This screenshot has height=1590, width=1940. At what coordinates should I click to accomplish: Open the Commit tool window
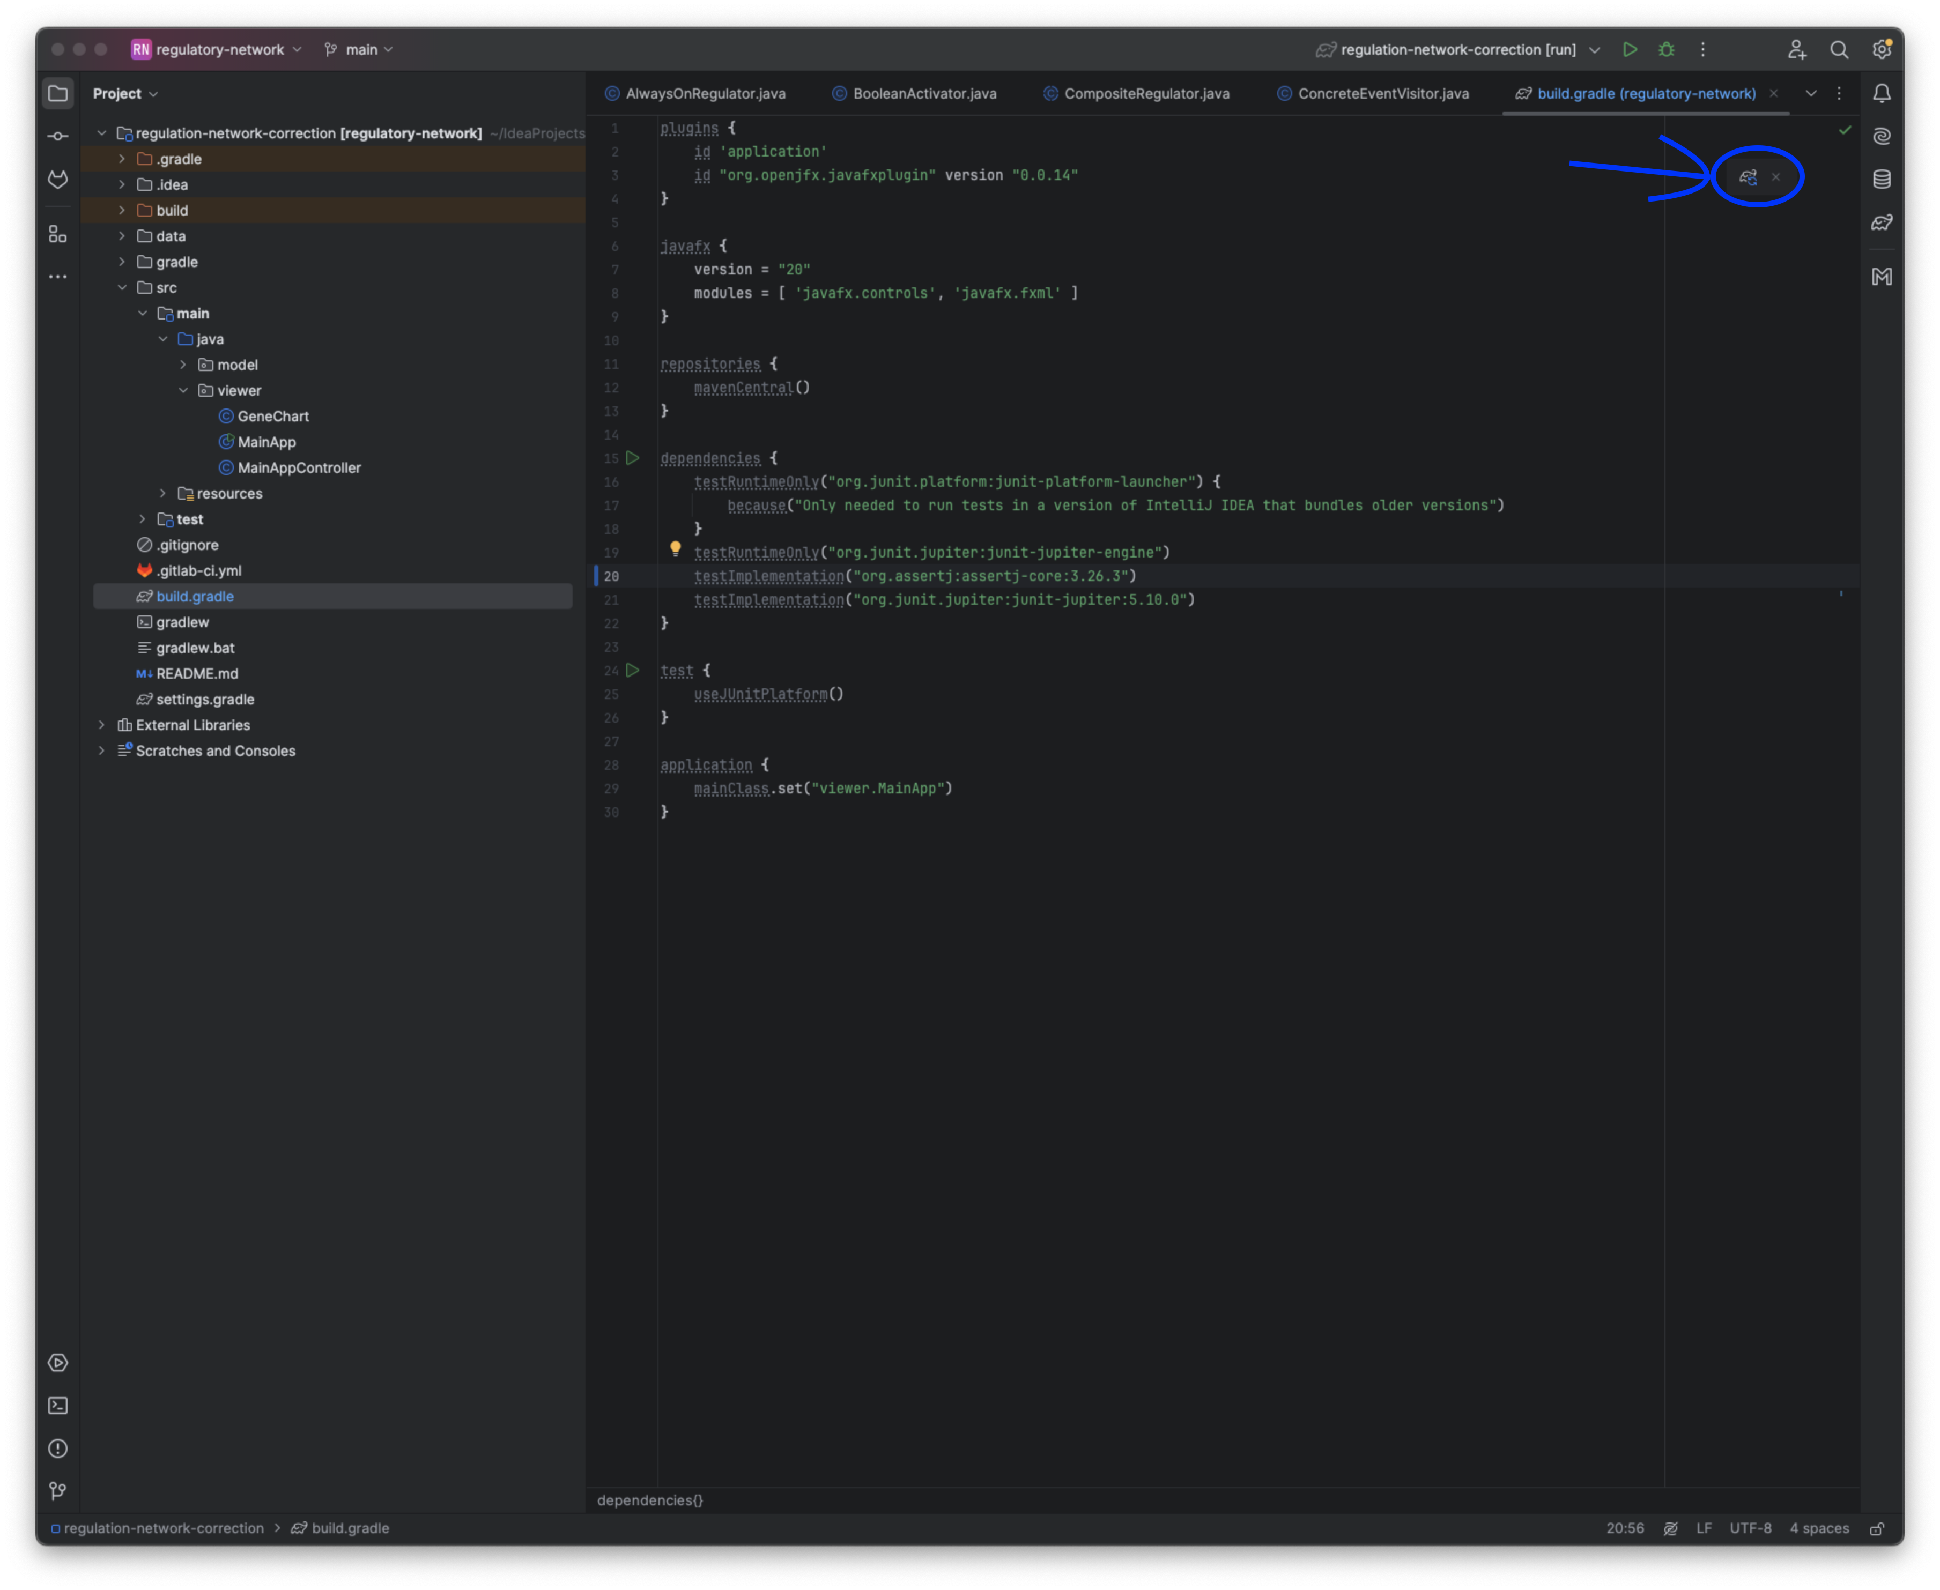tap(58, 137)
